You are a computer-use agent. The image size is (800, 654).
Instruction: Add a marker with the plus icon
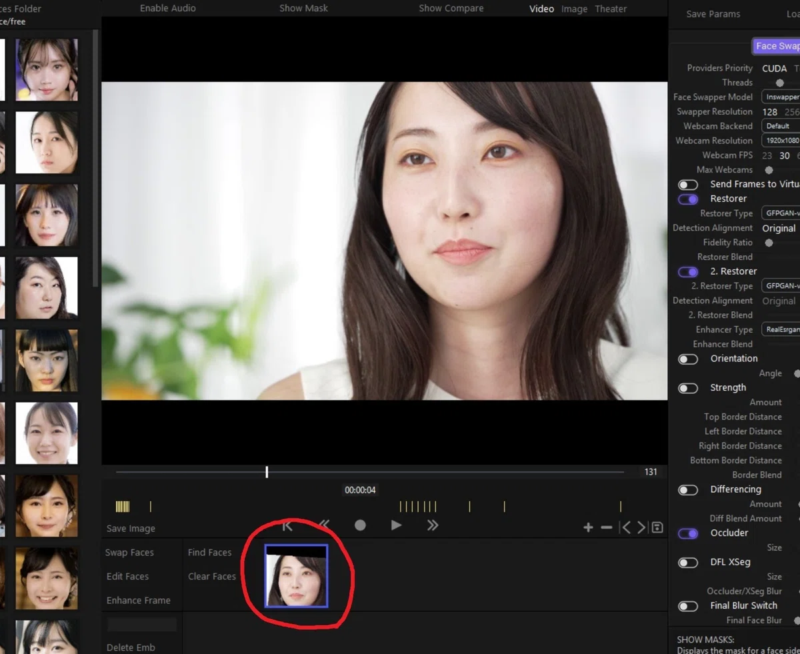tap(588, 527)
